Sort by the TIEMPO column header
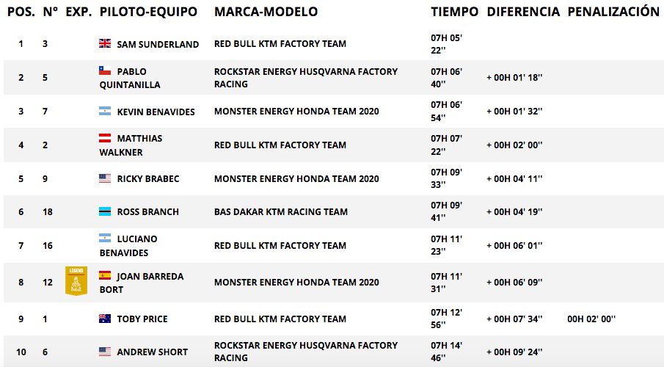This screenshot has height=367, width=664. pyautogui.click(x=454, y=12)
